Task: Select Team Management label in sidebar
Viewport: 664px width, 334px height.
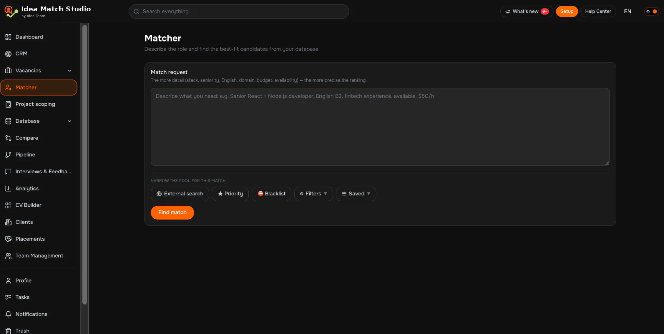Action: click(39, 256)
